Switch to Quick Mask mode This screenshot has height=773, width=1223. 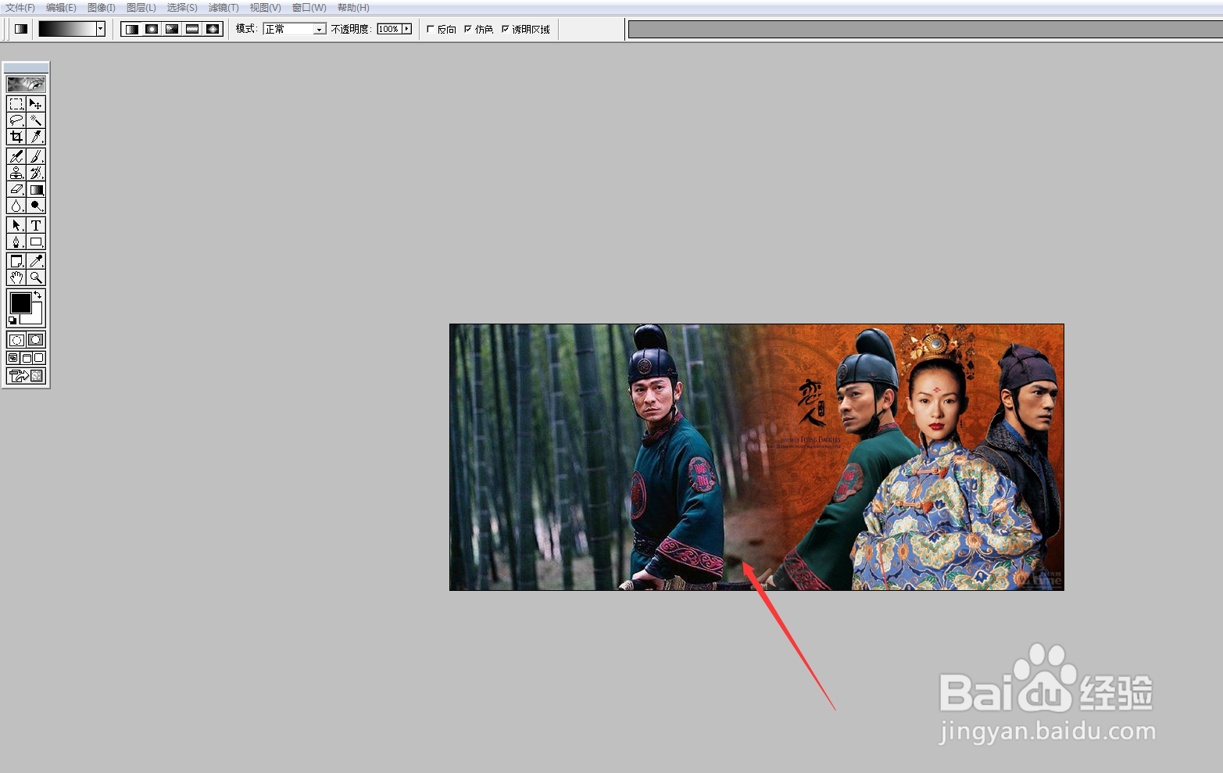(36, 340)
